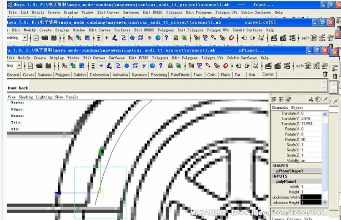Click Snap to view planes icon in pPlane1 window

pos(217,65)
